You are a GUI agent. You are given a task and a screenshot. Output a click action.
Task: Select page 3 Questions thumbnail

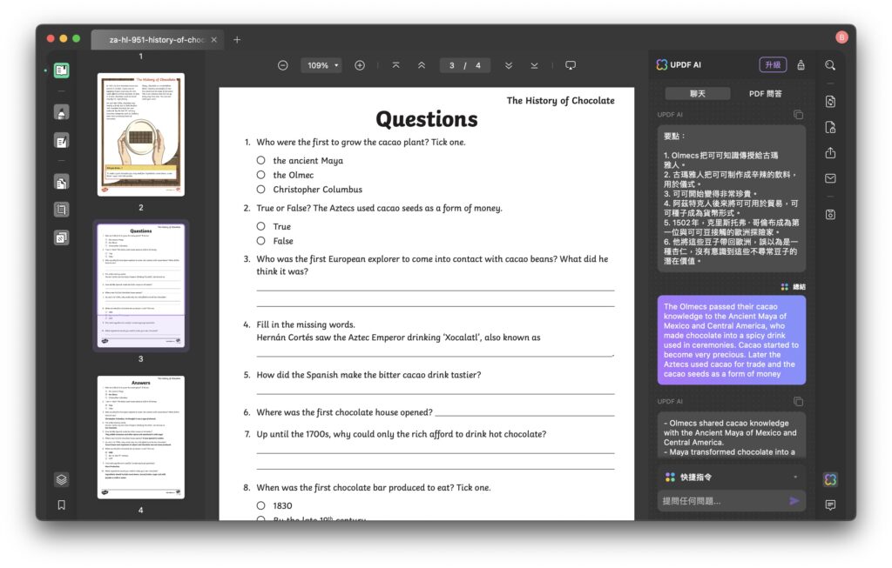click(141, 285)
